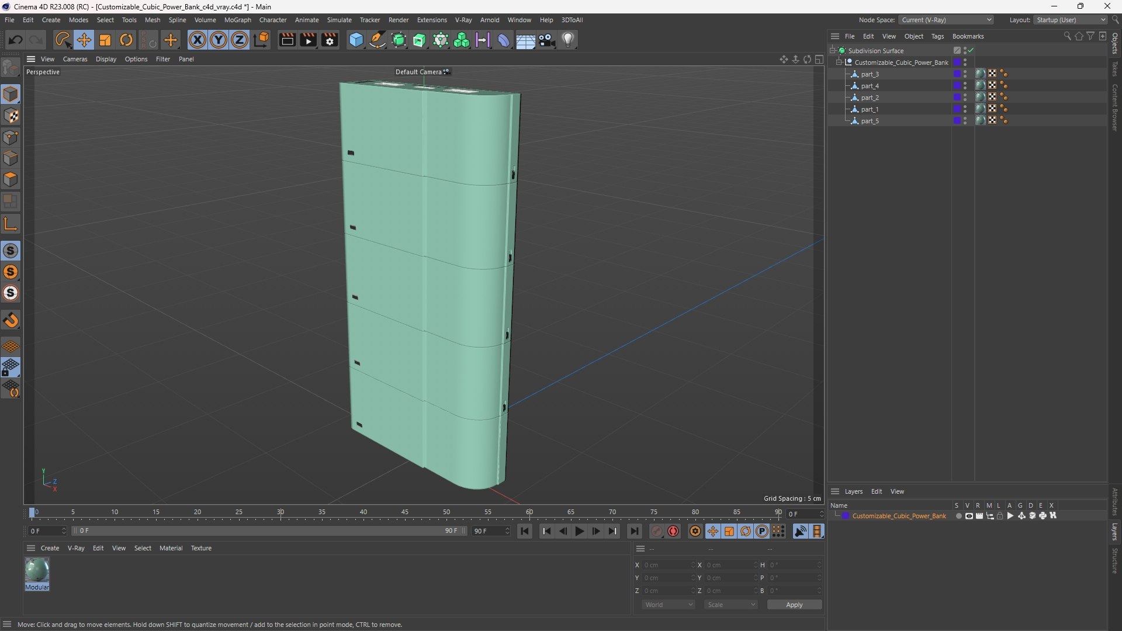Screen dimensions: 1122x631
Task: Click the Undo arrow icon
Action: 16,40
